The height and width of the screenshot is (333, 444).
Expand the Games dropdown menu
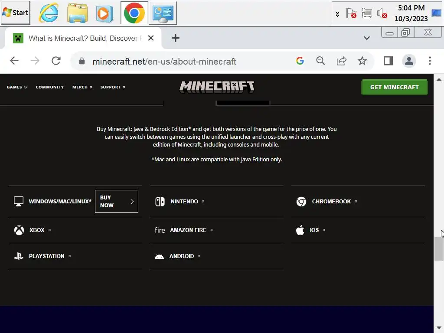click(x=17, y=87)
